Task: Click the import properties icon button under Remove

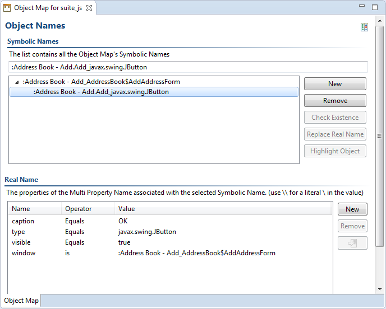Action: point(352,243)
